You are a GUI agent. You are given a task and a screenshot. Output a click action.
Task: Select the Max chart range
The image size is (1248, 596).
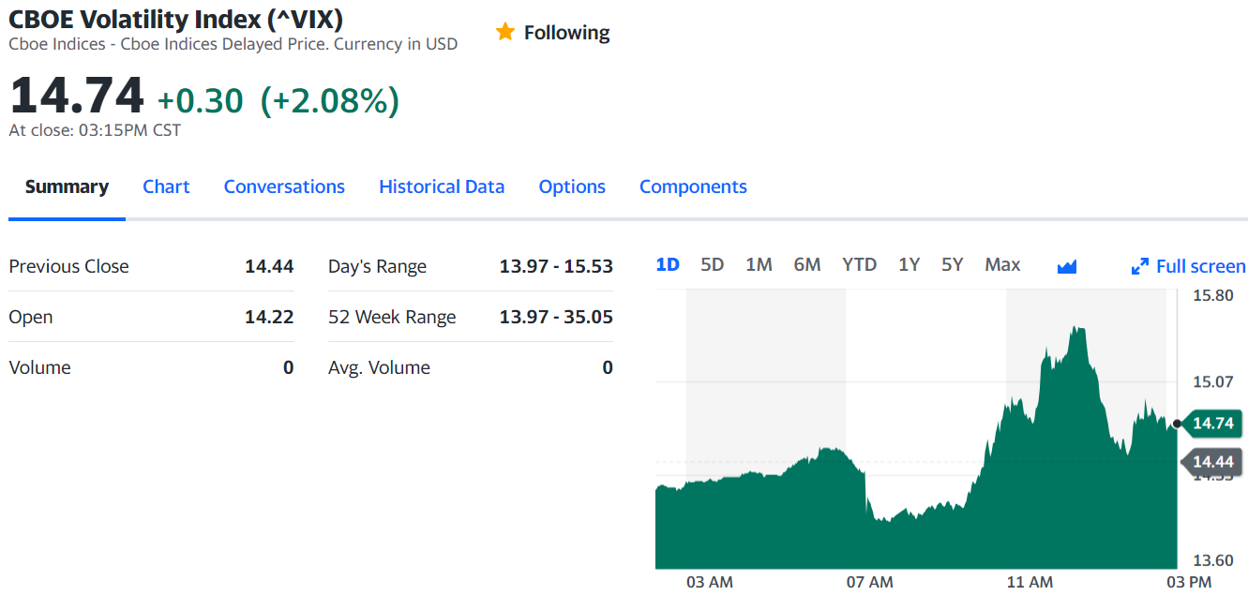[x=1002, y=265]
